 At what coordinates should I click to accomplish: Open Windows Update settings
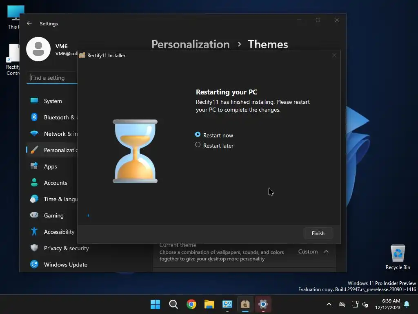point(88,265)
